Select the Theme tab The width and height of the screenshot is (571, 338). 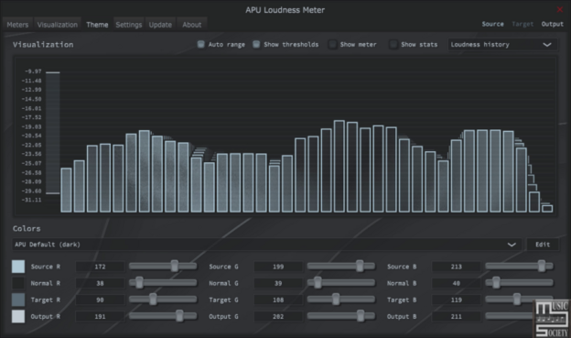(97, 25)
